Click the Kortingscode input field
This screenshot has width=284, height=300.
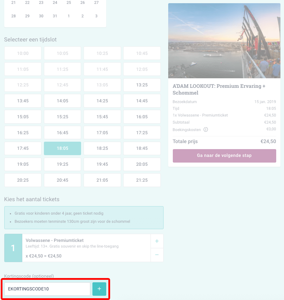pyautogui.click(x=47, y=289)
